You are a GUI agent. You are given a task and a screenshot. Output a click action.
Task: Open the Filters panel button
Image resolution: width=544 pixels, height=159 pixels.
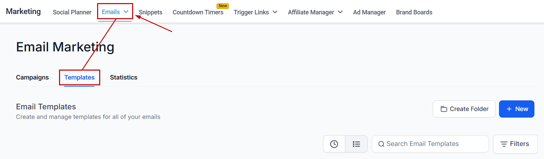pos(515,144)
